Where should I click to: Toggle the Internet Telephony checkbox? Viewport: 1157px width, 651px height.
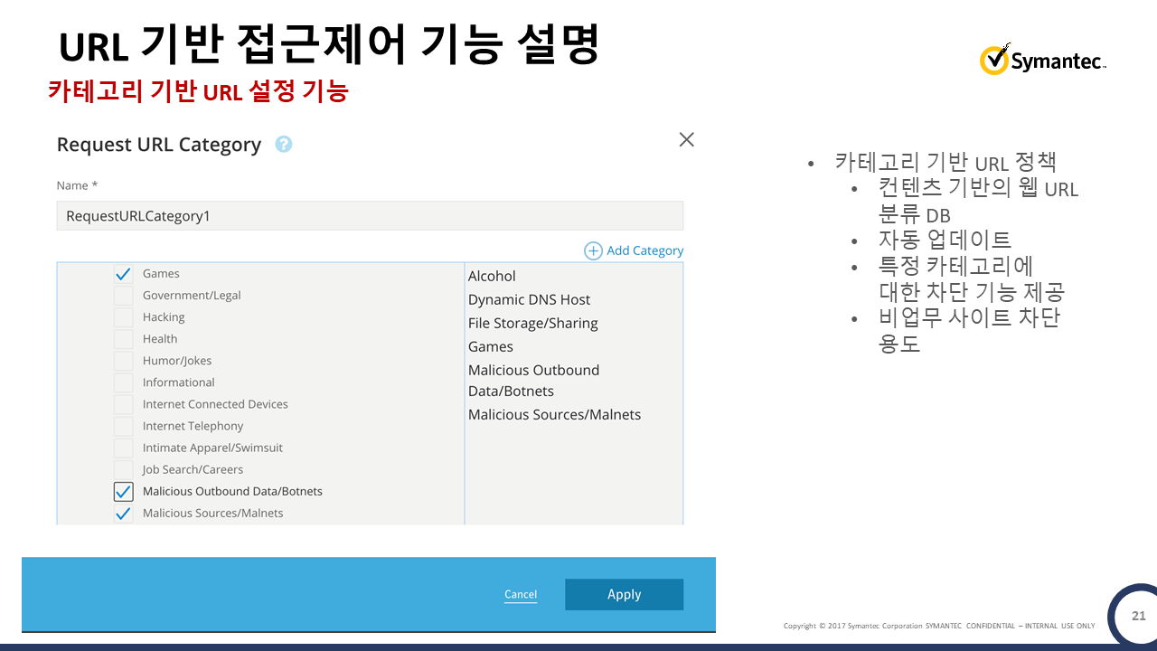(x=124, y=426)
